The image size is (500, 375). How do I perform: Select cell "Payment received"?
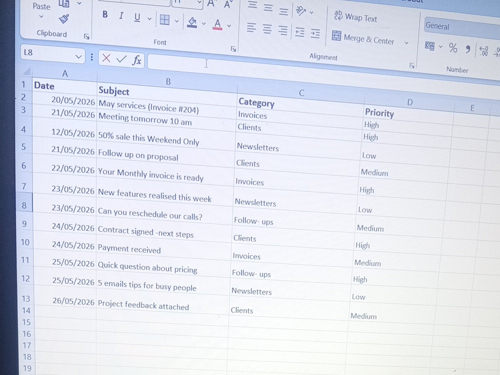click(x=164, y=249)
